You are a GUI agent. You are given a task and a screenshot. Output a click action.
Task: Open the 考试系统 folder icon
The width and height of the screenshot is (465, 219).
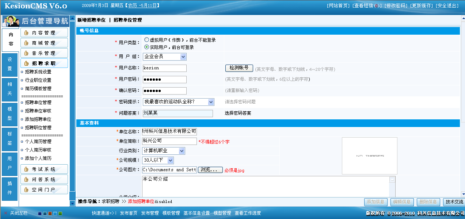(26, 169)
